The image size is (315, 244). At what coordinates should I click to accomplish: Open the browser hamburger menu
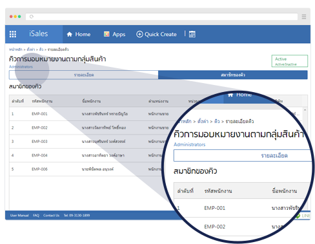[x=304, y=17]
